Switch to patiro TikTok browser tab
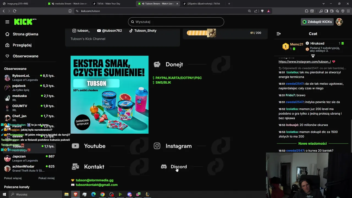This screenshot has width=352, height=198. click(x=203, y=4)
